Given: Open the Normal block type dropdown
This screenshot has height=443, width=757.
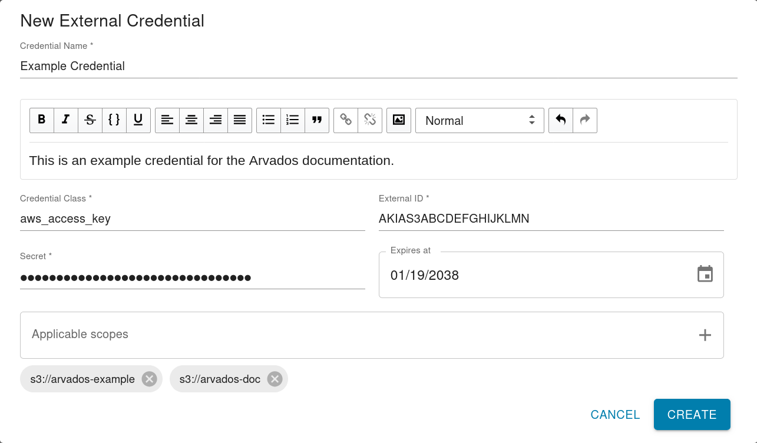Looking at the screenshot, I should pos(480,120).
